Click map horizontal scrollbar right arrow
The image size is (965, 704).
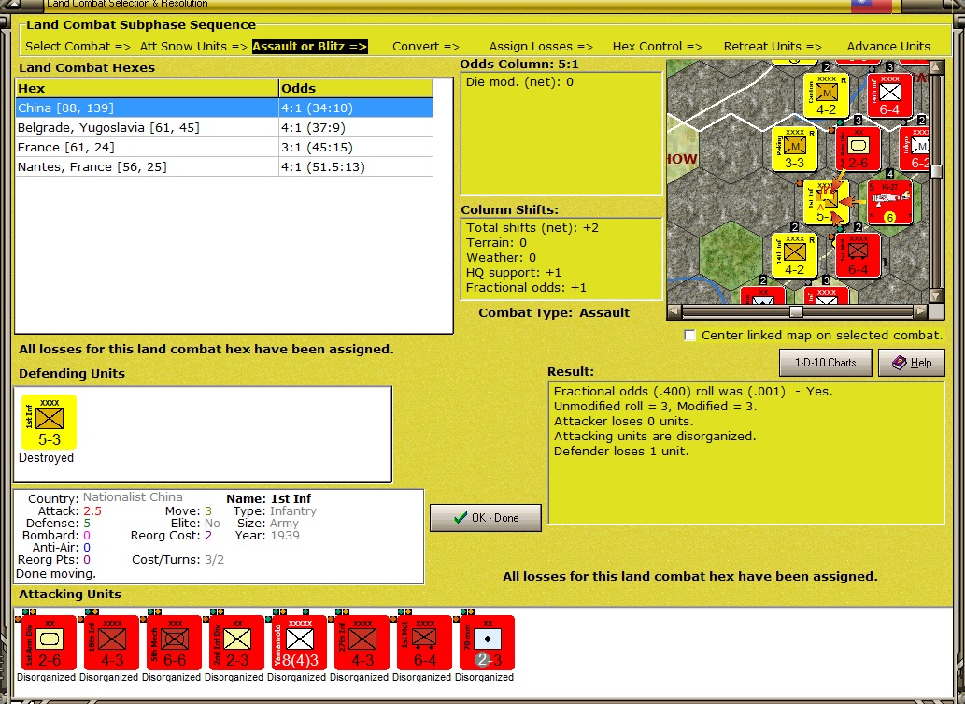point(920,311)
